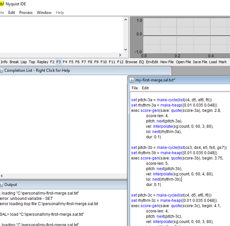The width and height of the screenshot is (230, 226).
Task: Switch to Lisp mode button
Action: (x=24, y=62)
